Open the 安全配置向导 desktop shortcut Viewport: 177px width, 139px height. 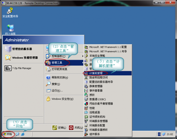tap(10, 13)
